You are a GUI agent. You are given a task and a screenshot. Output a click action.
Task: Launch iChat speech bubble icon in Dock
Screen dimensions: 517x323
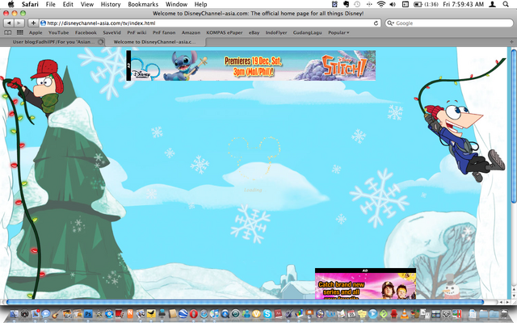click(x=45, y=314)
